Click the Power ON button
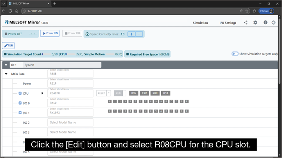This screenshot has width=282, height=158. 50,34
